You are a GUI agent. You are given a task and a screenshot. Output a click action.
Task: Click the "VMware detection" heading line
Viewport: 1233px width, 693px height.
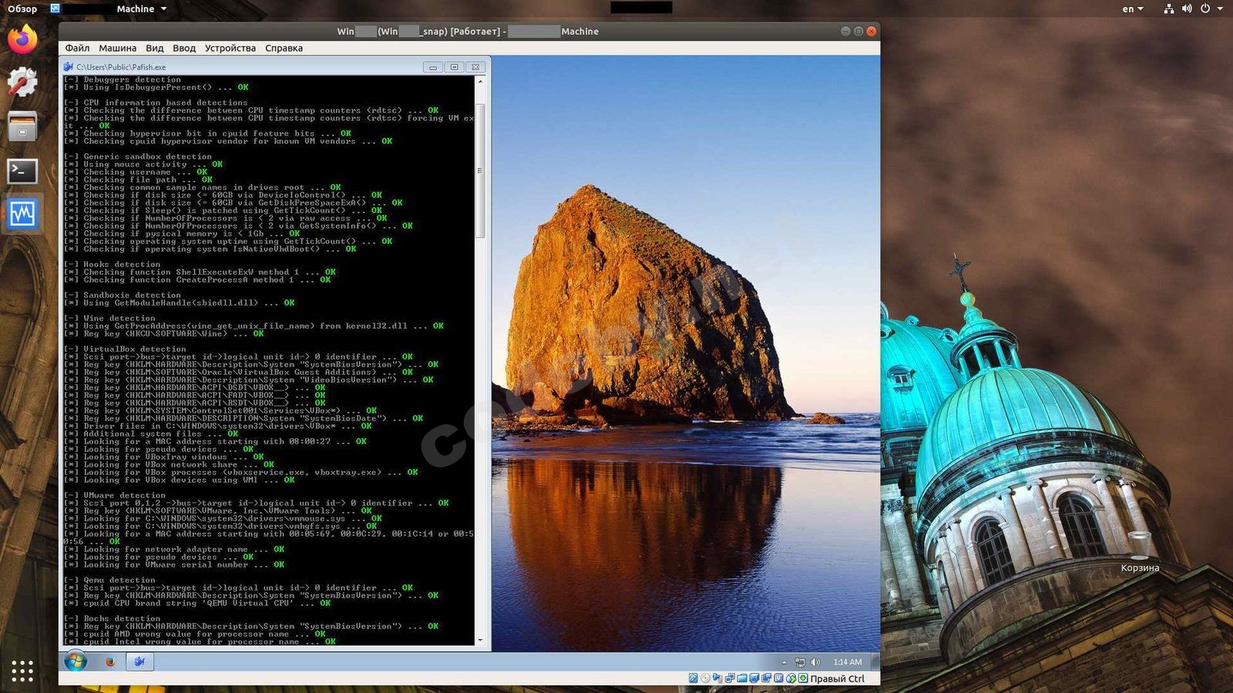coord(115,495)
